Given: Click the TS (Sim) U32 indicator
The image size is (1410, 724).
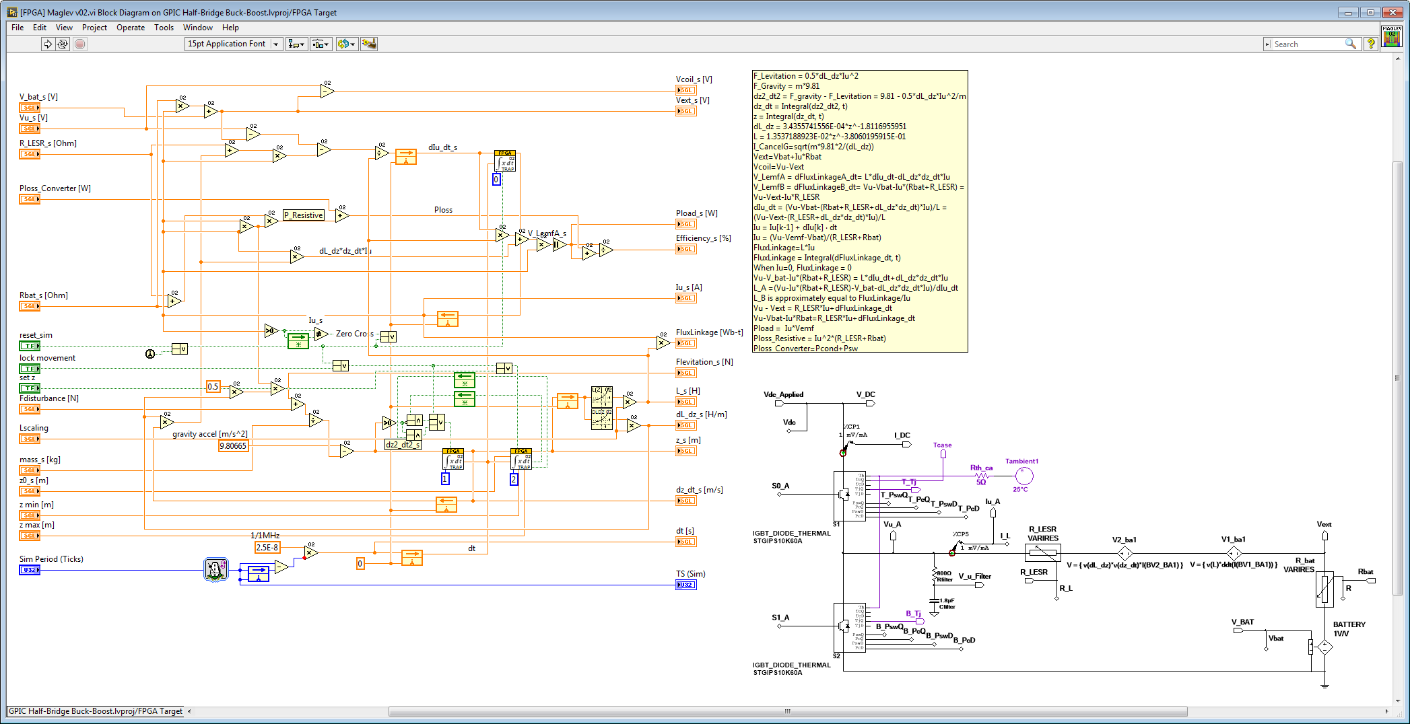Looking at the screenshot, I should click(x=686, y=585).
